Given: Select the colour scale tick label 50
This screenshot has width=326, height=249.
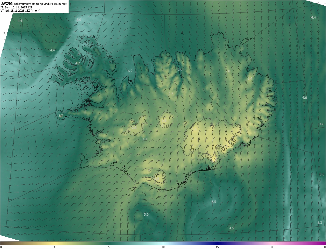Looking at the screenshot, I should pos(324,247).
